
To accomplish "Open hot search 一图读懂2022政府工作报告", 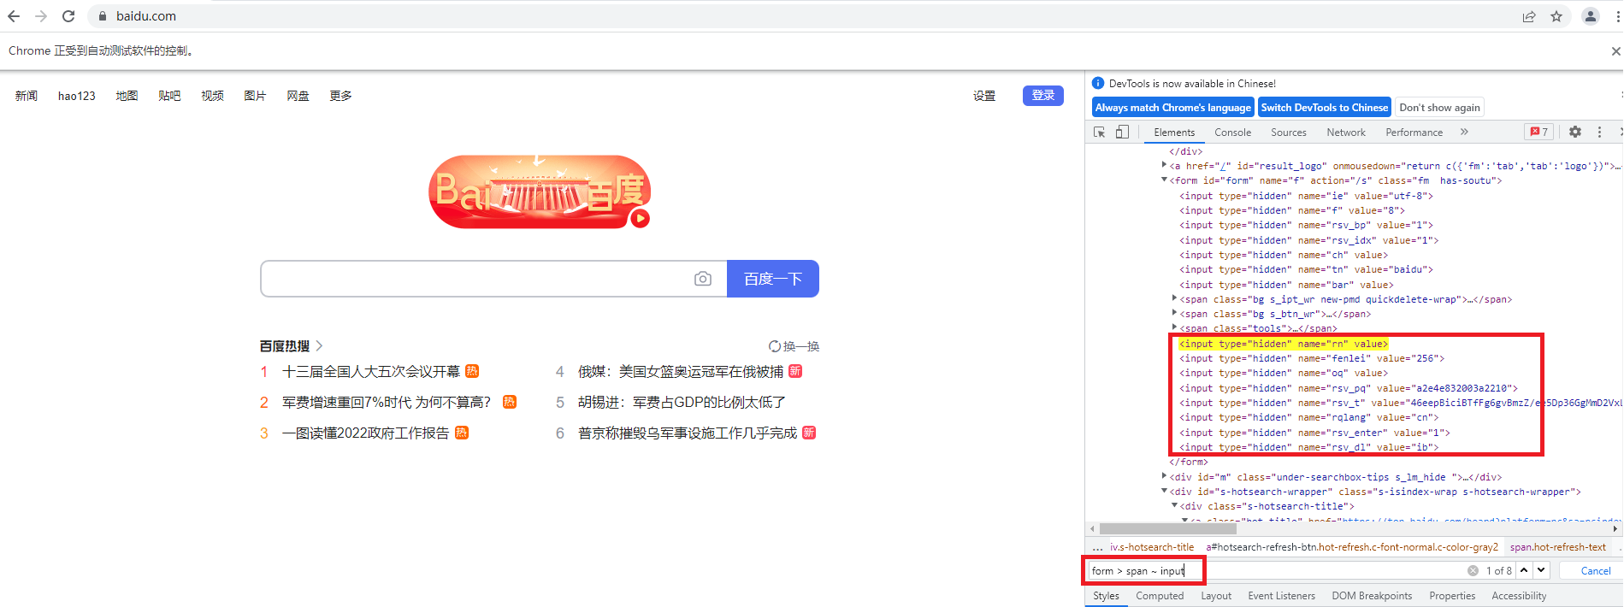I will point(365,433).
